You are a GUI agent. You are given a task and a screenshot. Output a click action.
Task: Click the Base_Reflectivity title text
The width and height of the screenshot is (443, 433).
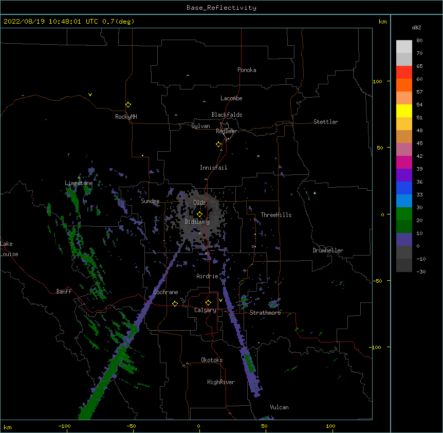pyautogui.click(x=221, y=8)
